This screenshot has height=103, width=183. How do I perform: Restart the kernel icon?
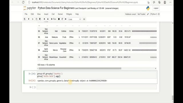pos(62,19)
